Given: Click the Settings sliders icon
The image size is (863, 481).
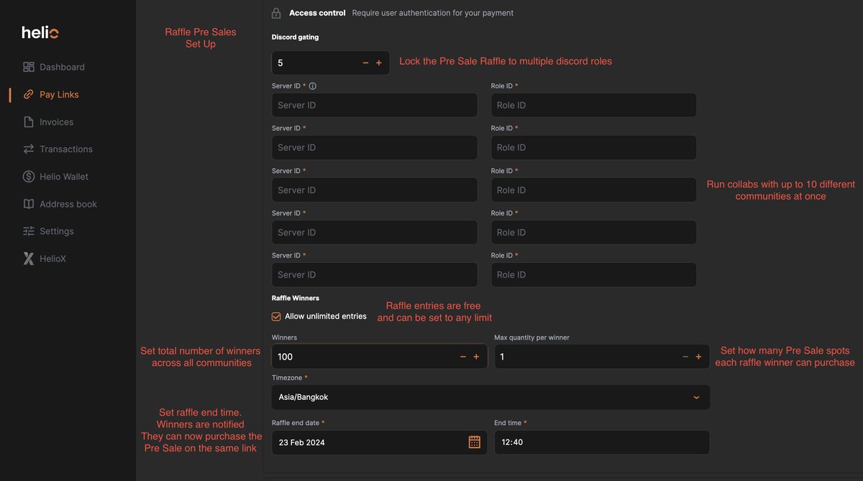Looking at the screenshot, I should pyautogui.click(x=29, y=231).
